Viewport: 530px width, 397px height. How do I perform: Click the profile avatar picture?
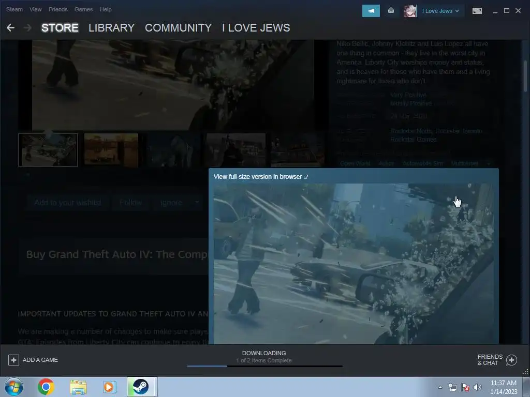point(410,11)
